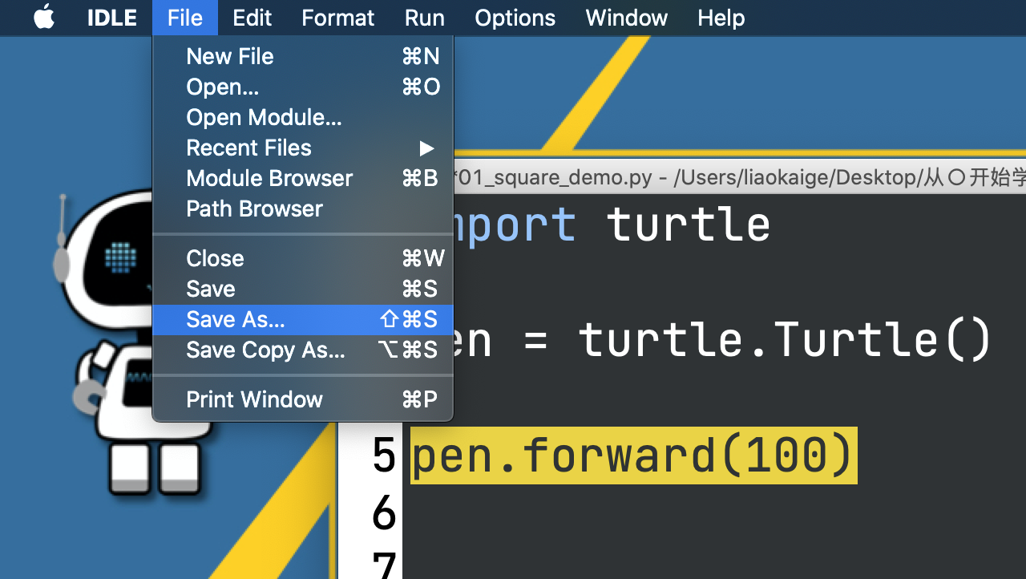
Task: Click Save in the File menu
Action: [x=303, y=289]
